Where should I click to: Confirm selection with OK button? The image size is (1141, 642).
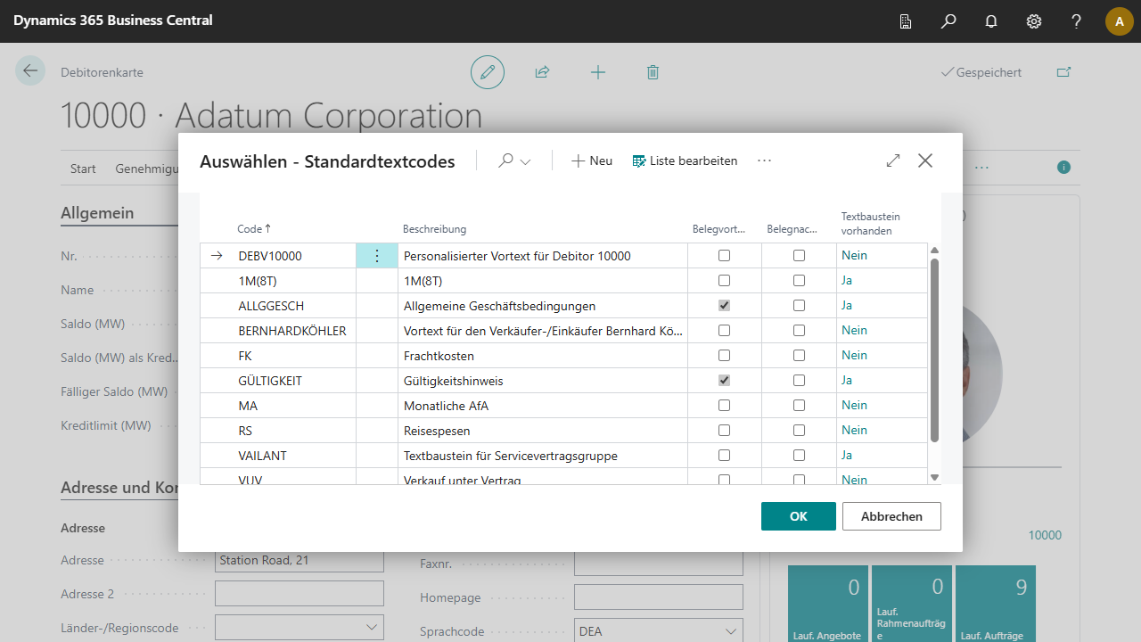(798, 516)
